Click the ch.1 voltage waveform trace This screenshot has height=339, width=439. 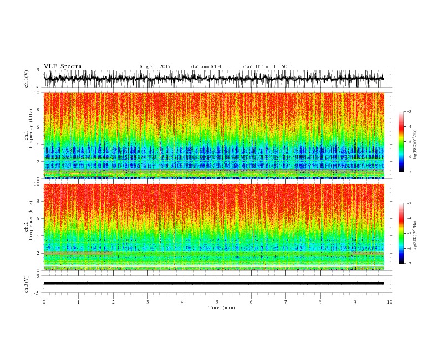click(213, 79)
